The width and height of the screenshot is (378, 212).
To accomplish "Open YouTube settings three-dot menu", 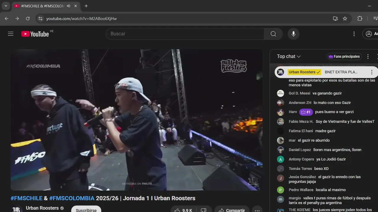I will pos(354,34).
